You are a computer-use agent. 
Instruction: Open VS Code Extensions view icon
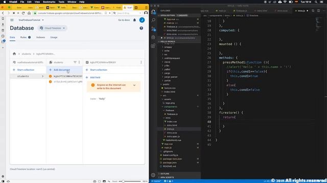[x=153, y=46]
